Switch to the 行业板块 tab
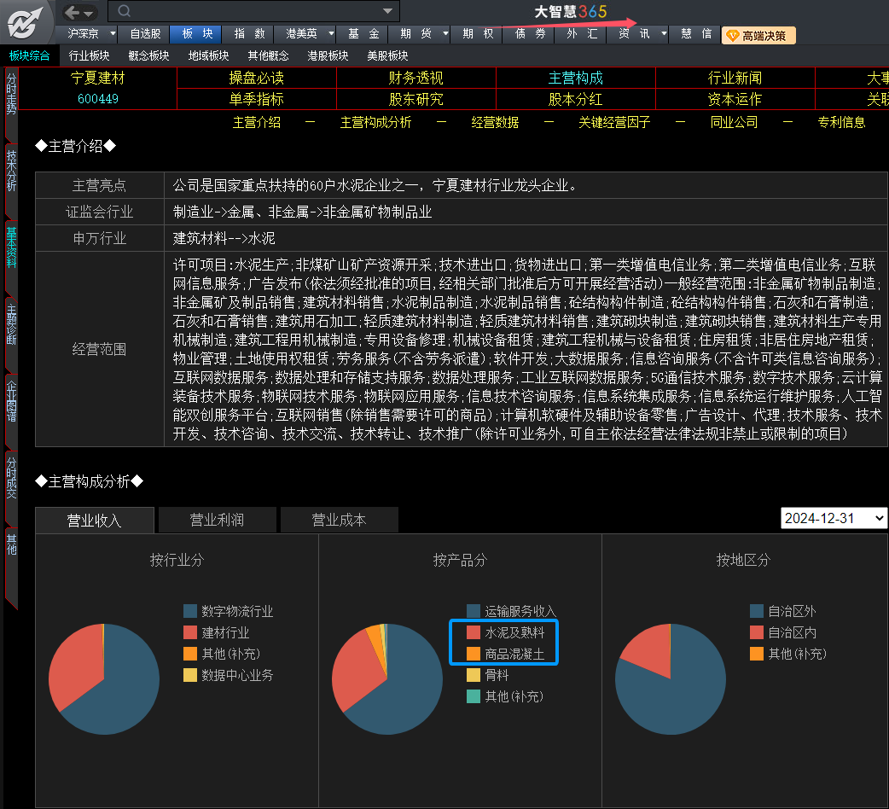The width and height of the screenshot is (889, 809). pyautogui.click(x=89, y=55)
